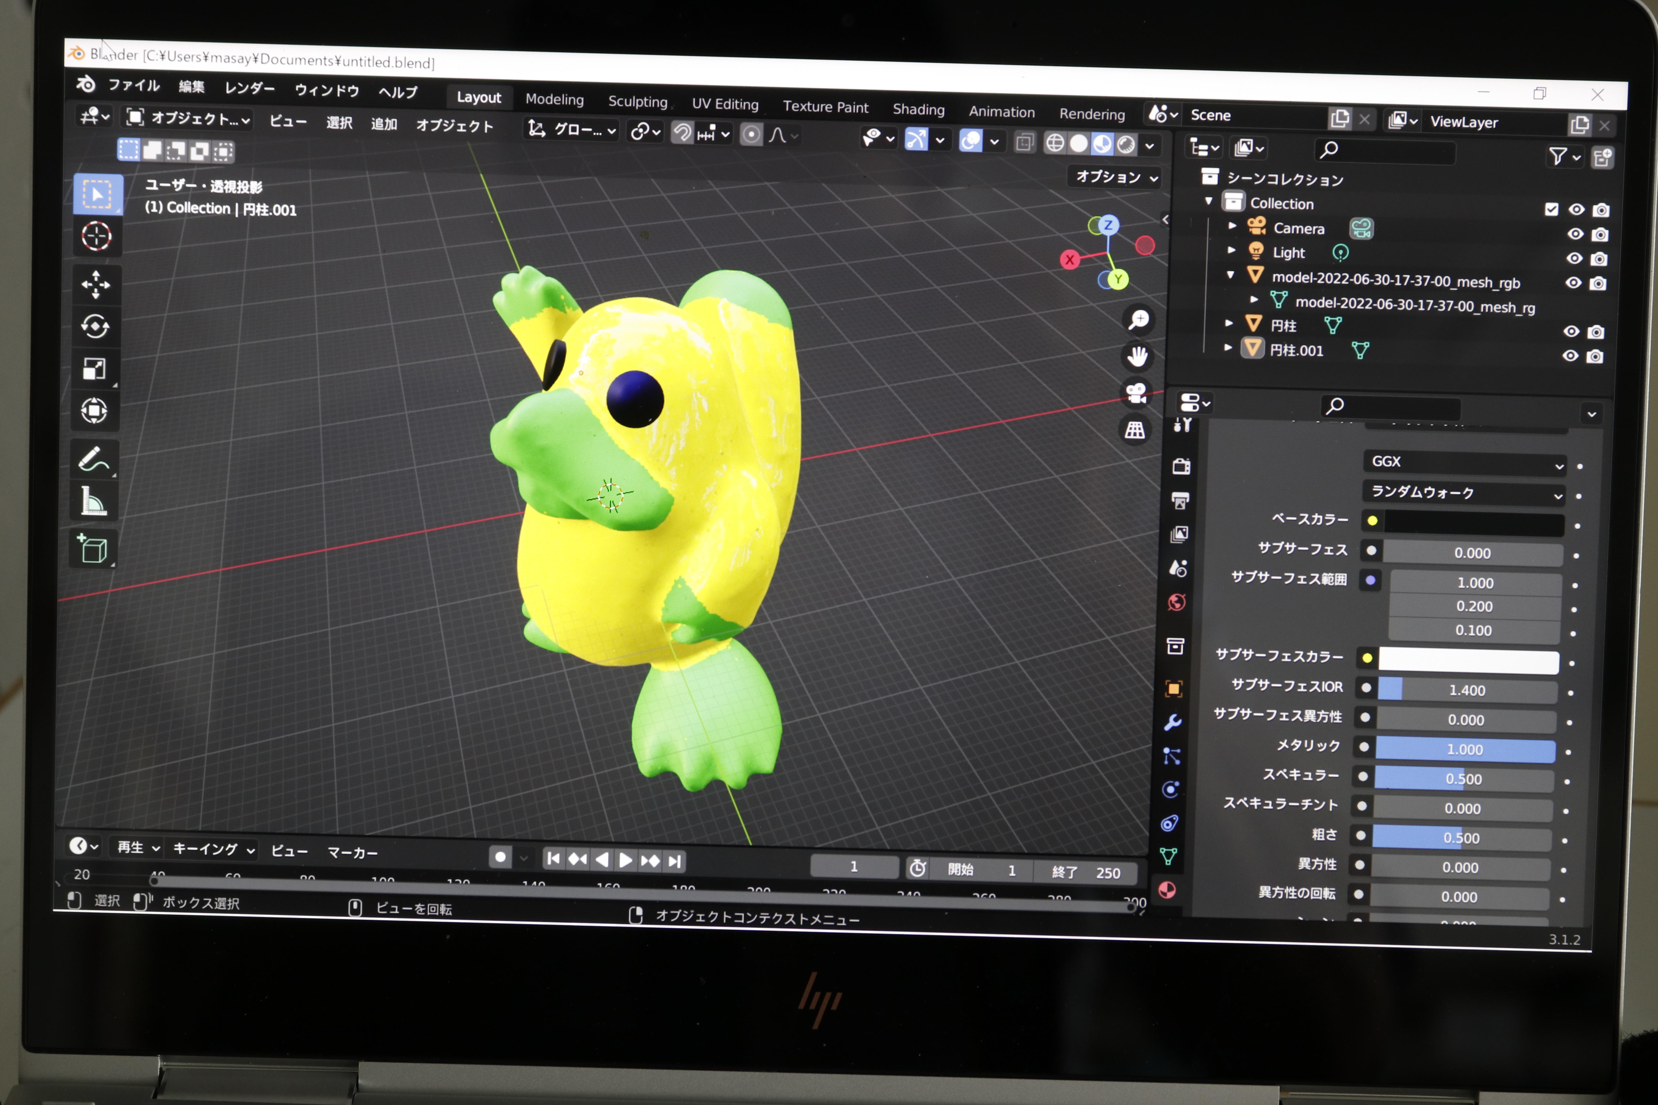Switch to the UV Editing workspace tab
The height and width of the screenshot is (1105, 1658).
pyautogui.click(x=725, y=104)
